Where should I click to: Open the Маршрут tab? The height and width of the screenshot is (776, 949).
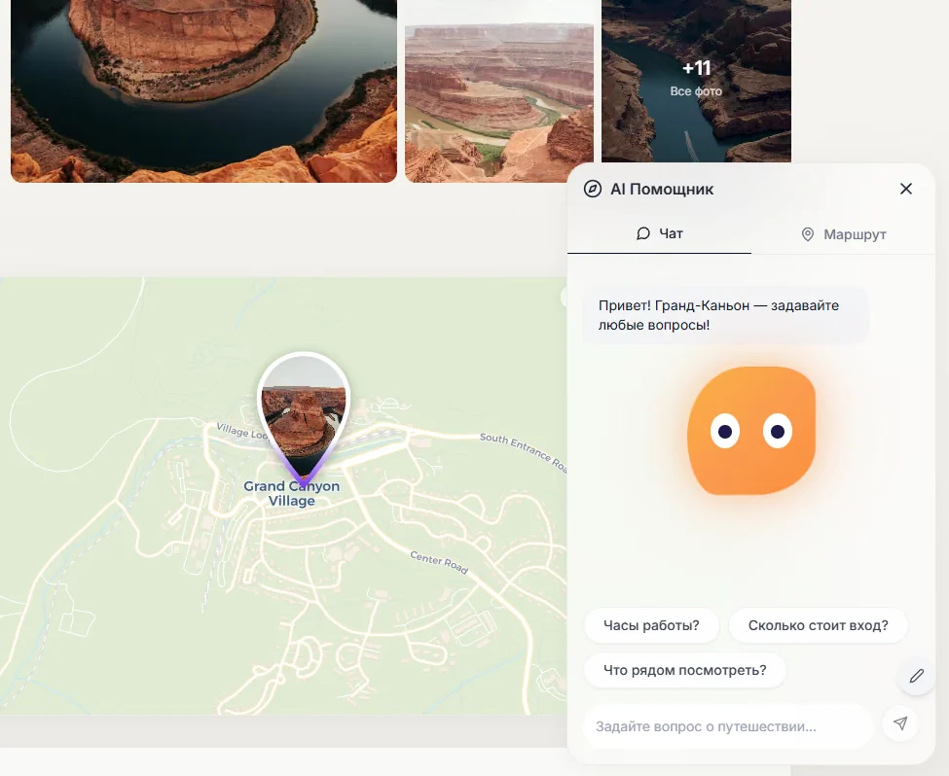point(843,234)
